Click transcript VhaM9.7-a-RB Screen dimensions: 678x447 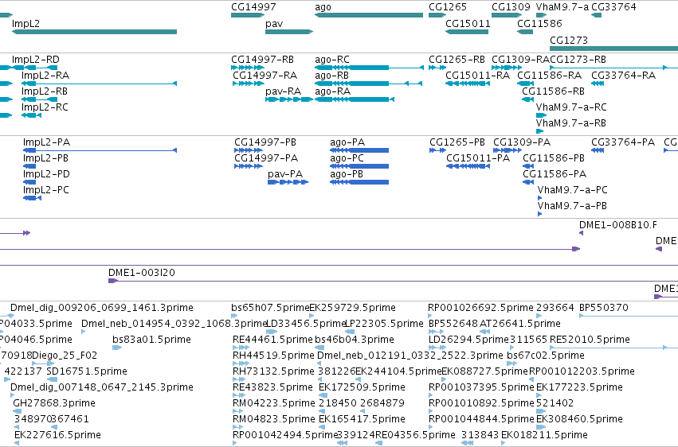[x=570, y=123]
